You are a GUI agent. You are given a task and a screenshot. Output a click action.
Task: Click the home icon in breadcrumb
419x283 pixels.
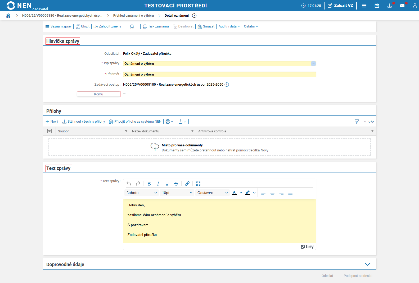pos(8,16)
